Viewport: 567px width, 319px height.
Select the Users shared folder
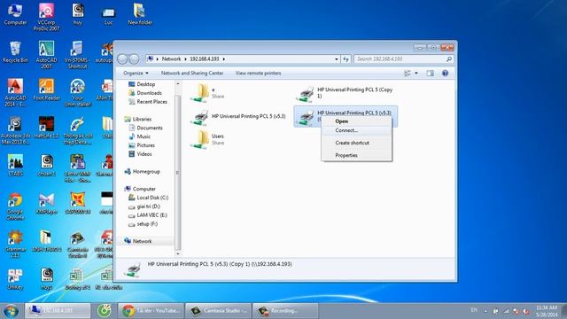208,140
